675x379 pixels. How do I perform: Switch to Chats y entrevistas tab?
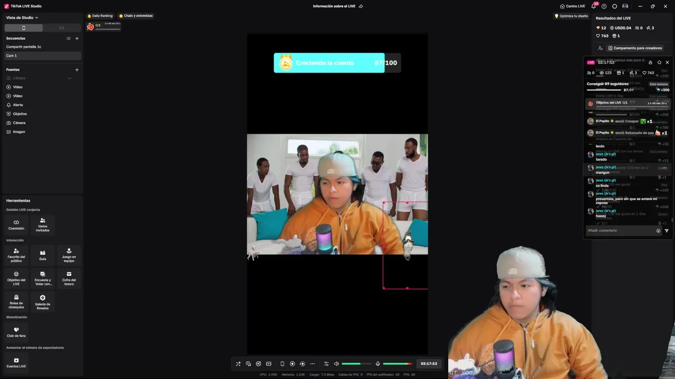(136, 16)
